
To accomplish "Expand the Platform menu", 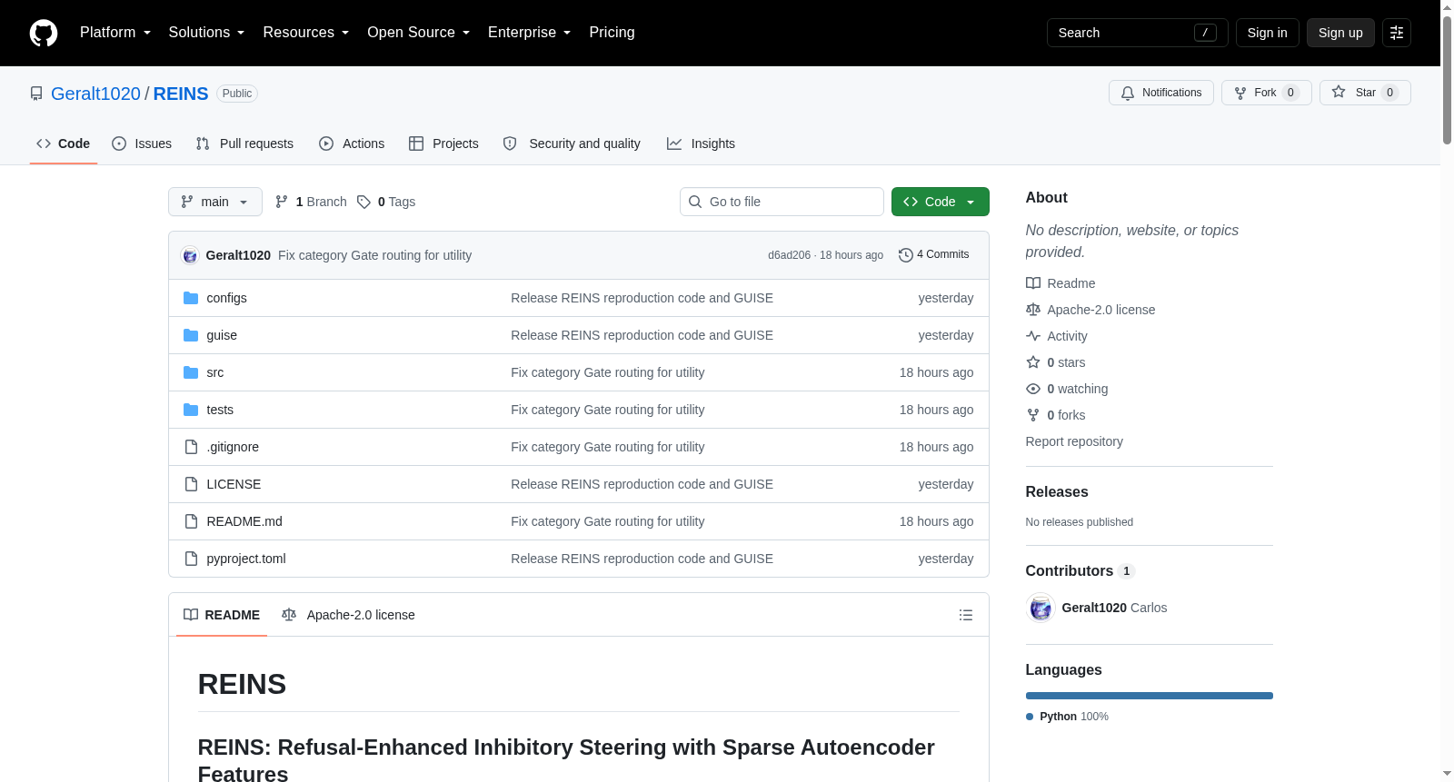I will tap(115, 33).
